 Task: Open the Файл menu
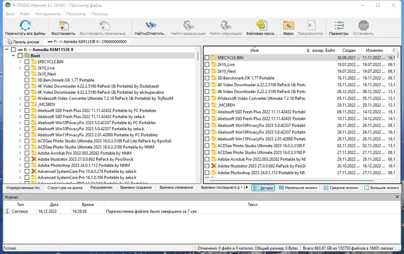[25, 14]
